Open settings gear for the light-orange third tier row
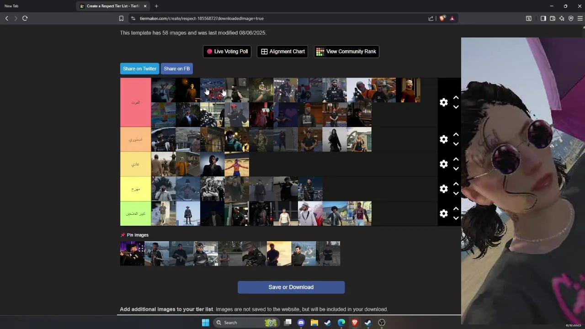Viewport: 585px width, 329px height. 444,164
